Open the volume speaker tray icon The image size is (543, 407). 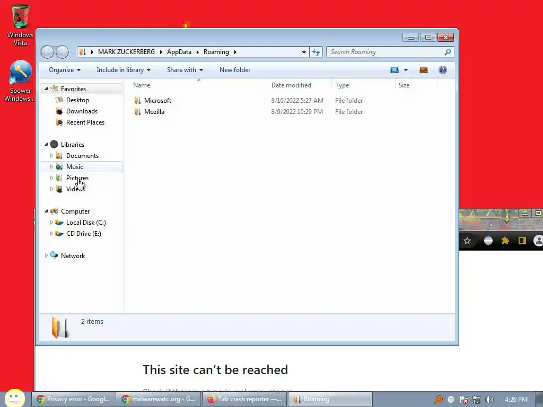pos(489,400)
